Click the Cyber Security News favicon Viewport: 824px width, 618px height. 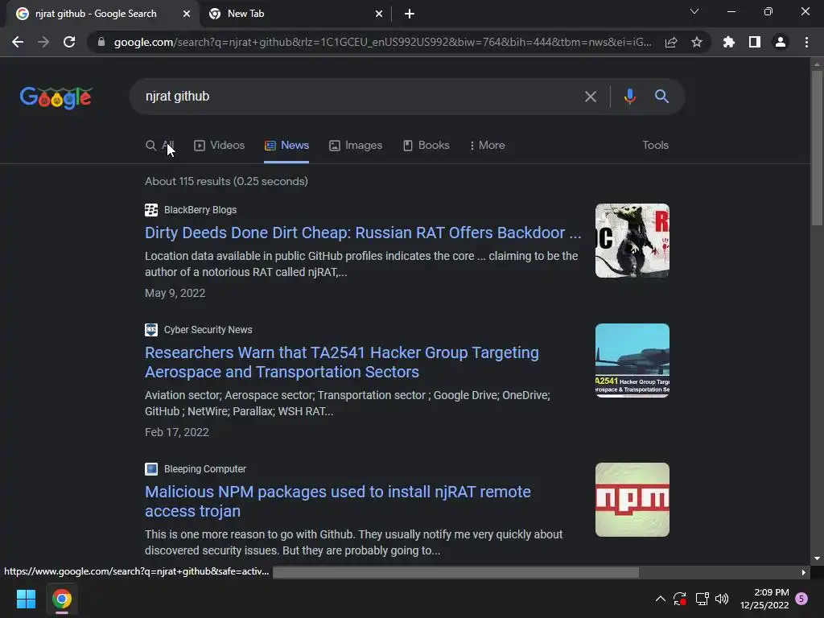tap(151, 330)
